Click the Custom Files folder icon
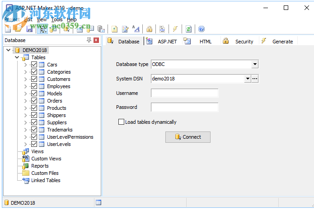 tap(26, 173)
